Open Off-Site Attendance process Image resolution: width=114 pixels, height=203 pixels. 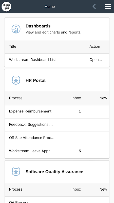click(32, 138)
